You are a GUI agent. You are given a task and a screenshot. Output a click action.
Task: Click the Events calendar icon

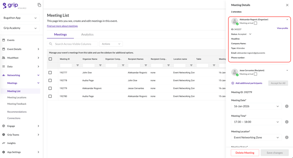click(x=3, y=40)
